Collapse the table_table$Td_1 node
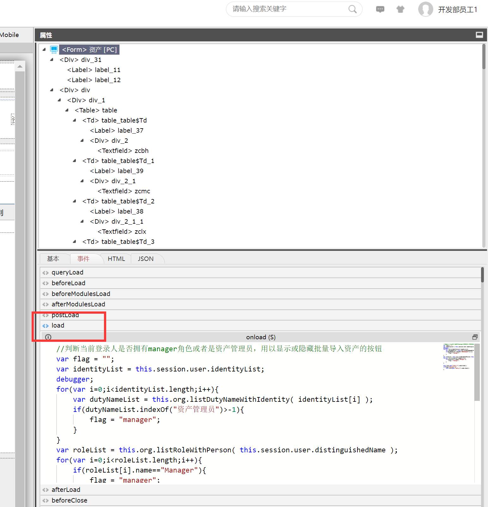488x507 pixels. (75, 161)
